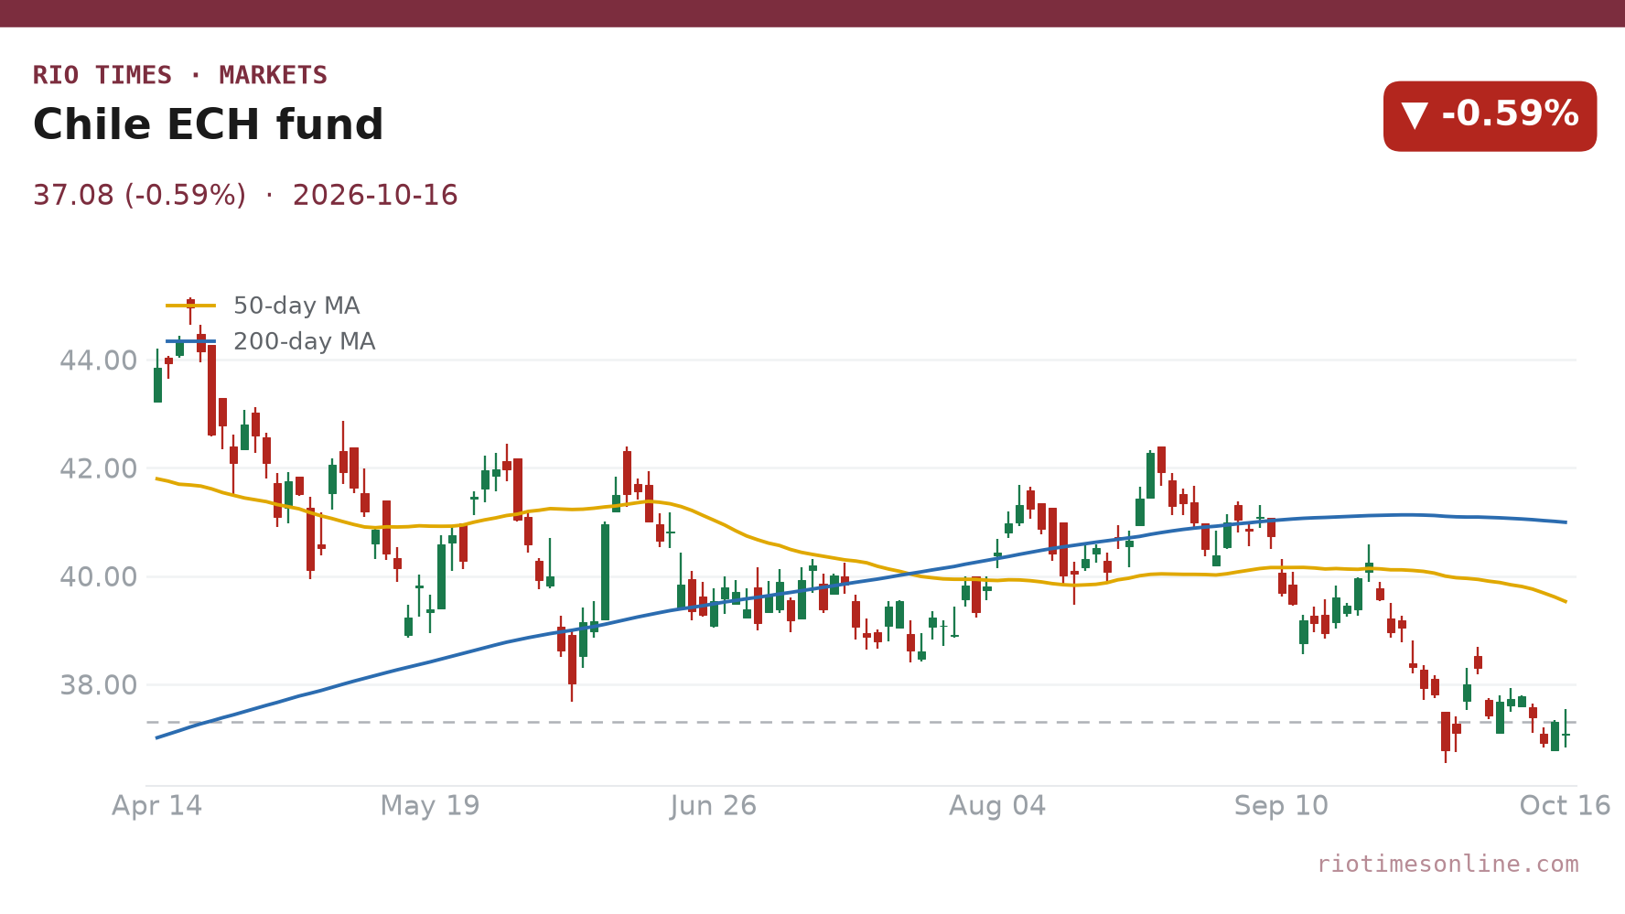
Task: Click the 'RIO TIMES · MARKETS' header text
Action: coord(180,75)
